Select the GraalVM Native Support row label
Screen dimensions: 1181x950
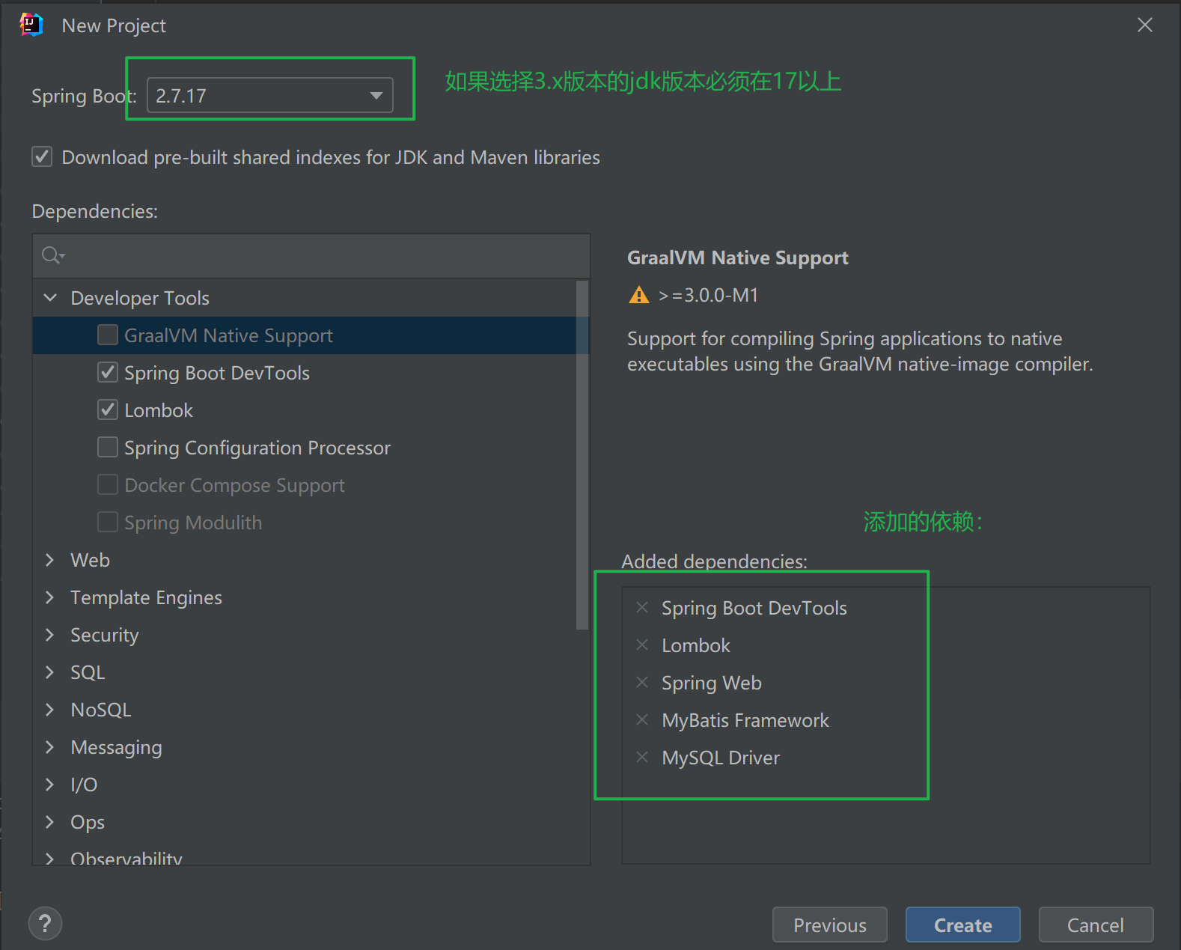tap(228, 335)
